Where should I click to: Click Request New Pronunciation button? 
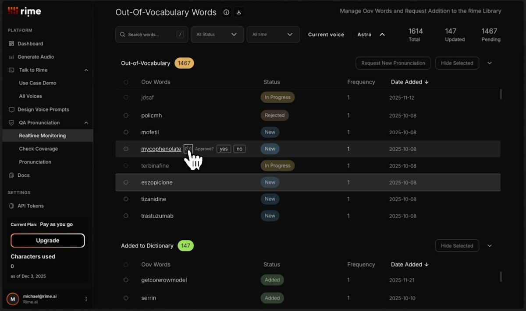(x=393, y=63)
